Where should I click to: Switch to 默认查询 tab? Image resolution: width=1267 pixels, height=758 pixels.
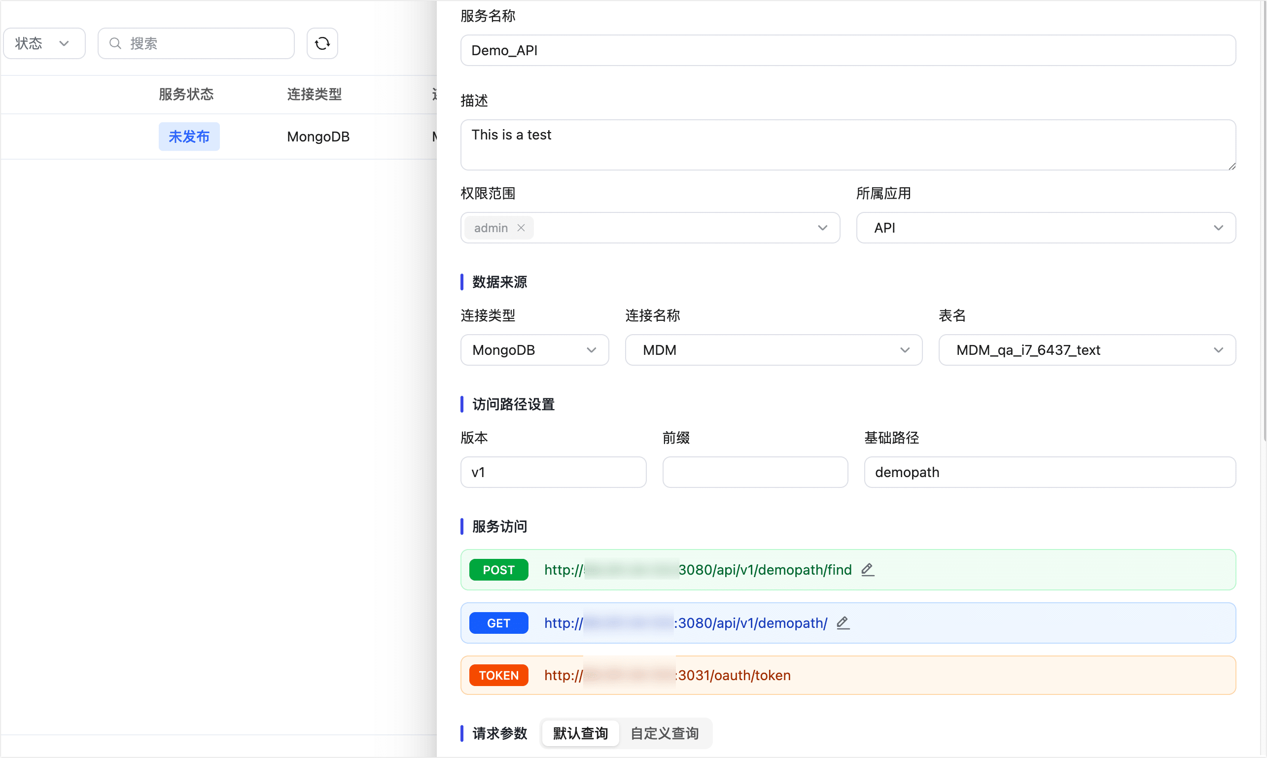click(580, 733)
